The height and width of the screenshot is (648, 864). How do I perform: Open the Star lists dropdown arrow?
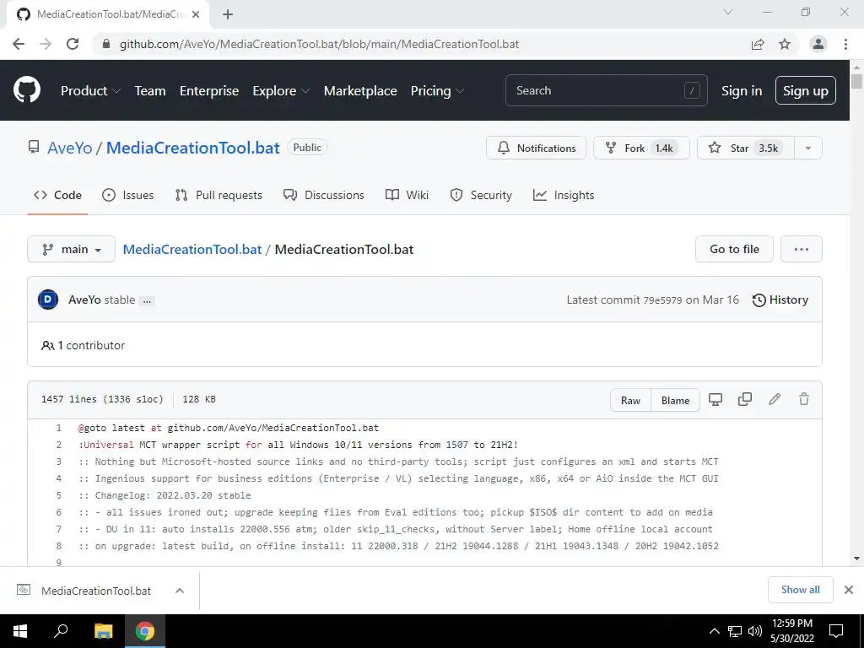coord(808,148)
